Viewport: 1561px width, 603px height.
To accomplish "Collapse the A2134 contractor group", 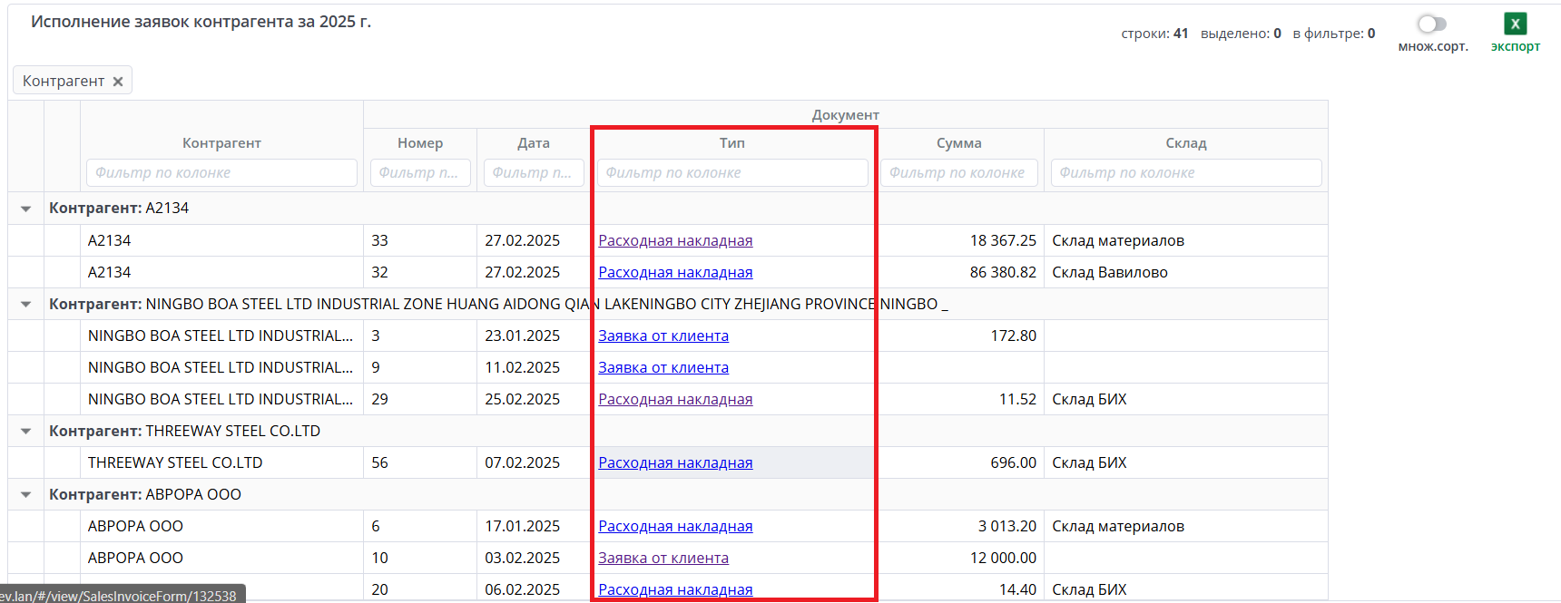I will tap(26, 209).
